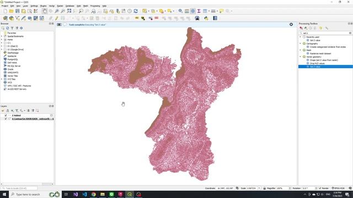Click the Show Map Tips icon
353x198 pixels.
coord(222,11)
